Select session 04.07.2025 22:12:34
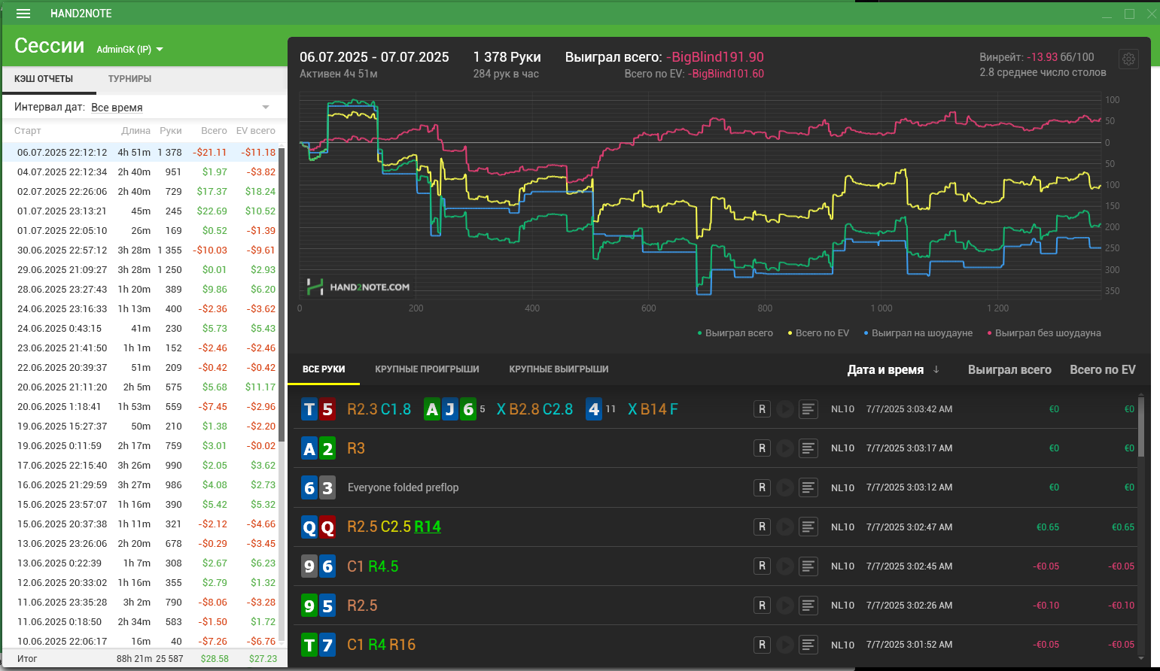This screenshot has height=671, width=1160. [x=141, y=172]
